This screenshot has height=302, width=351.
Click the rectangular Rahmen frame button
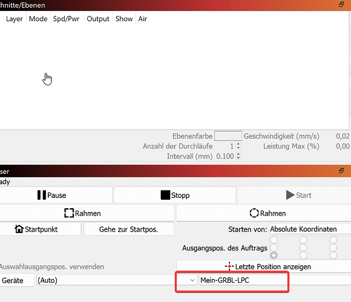coord(87,213)
